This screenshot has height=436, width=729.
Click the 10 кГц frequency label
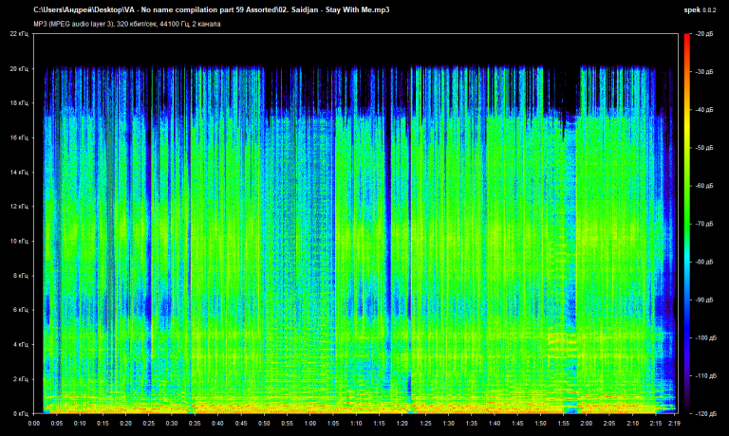pos(20,242)
